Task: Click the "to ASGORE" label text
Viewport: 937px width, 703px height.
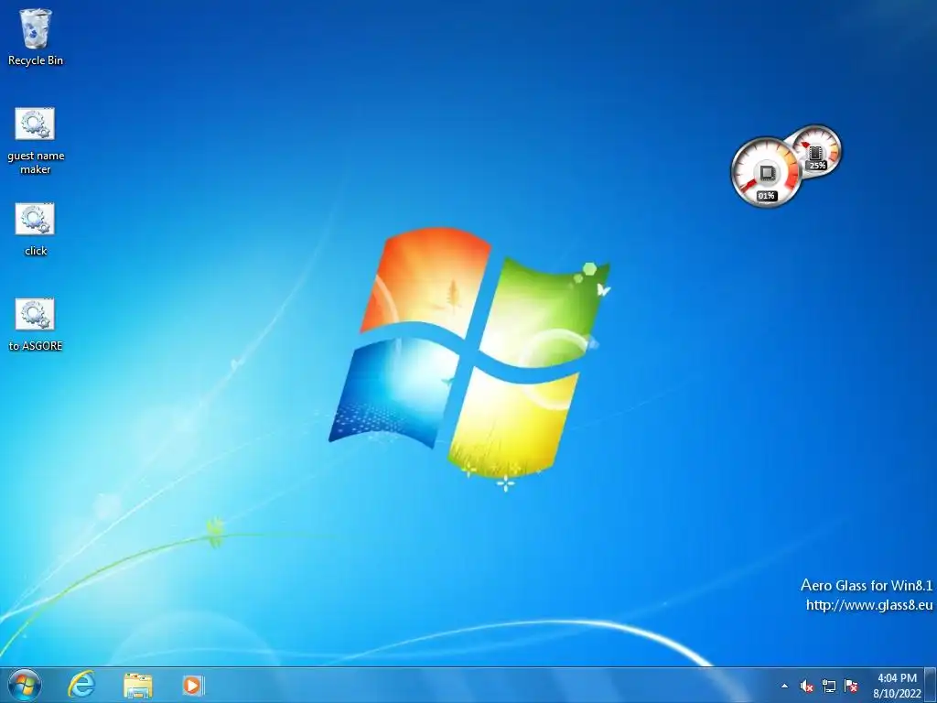Action: coord(36,345)
